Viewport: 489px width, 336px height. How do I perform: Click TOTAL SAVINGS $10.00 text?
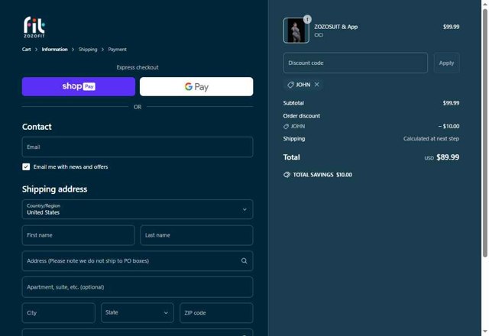click(x=322, y=175)
